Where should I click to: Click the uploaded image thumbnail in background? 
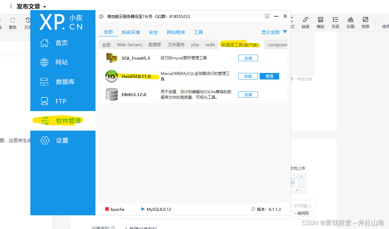299,184
